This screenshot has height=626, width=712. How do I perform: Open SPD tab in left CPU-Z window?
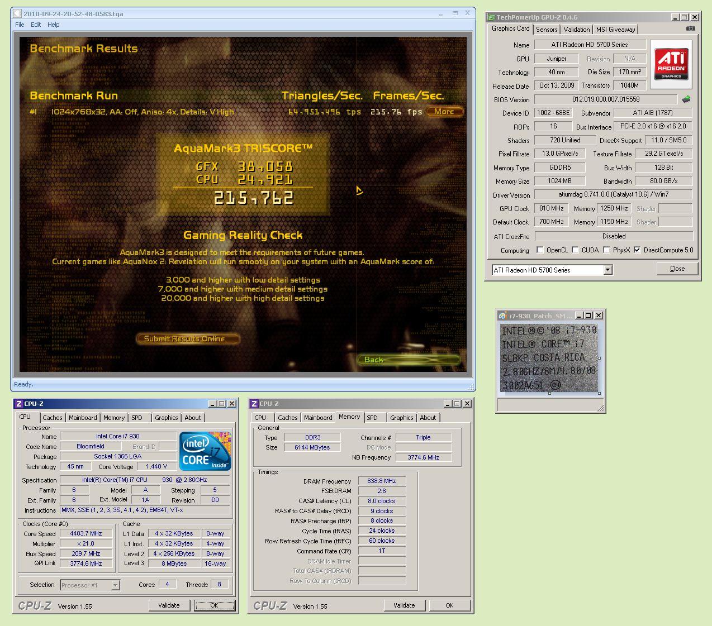[x=137, y=418]
